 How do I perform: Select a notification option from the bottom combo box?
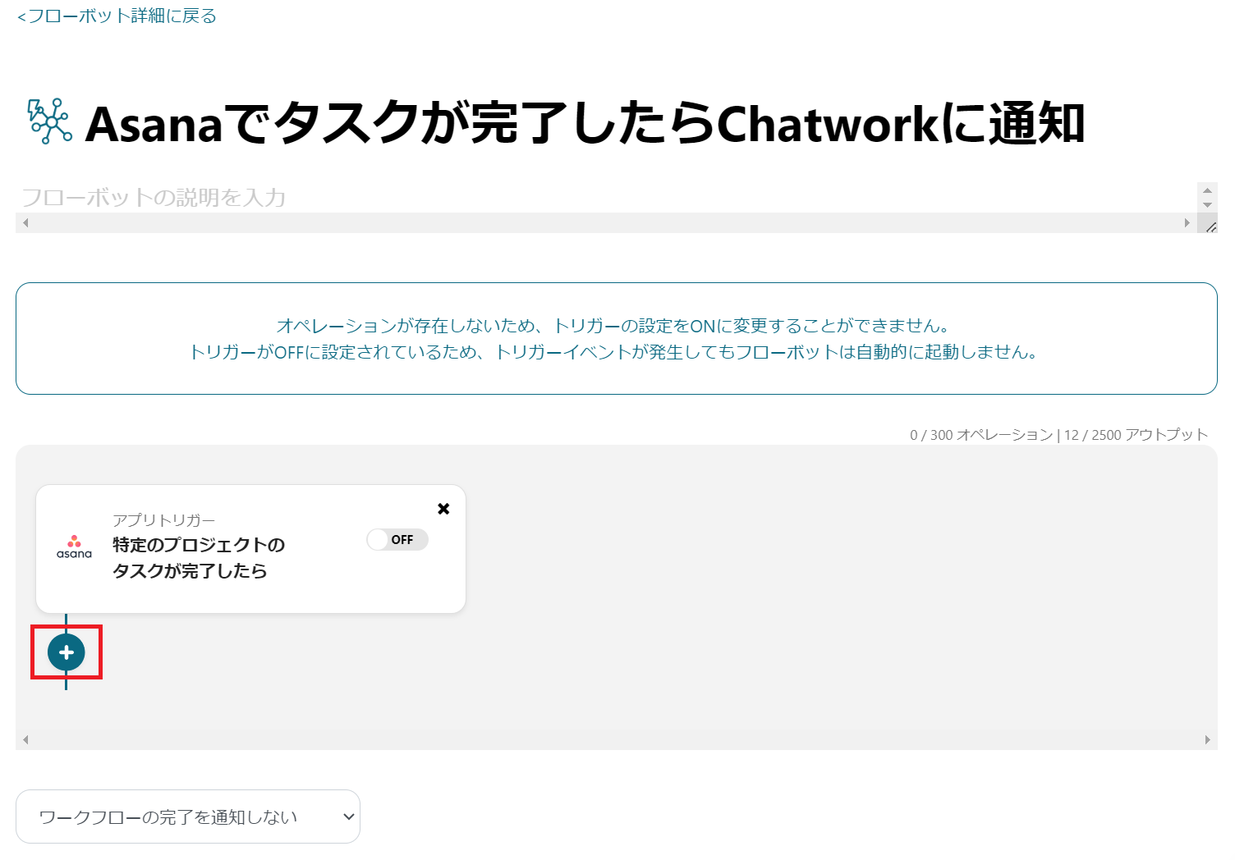187,816
